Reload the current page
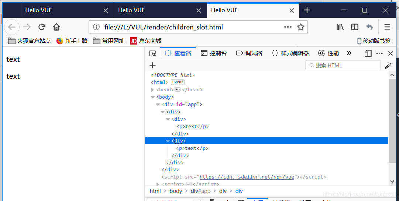 [x=42, y=27]
